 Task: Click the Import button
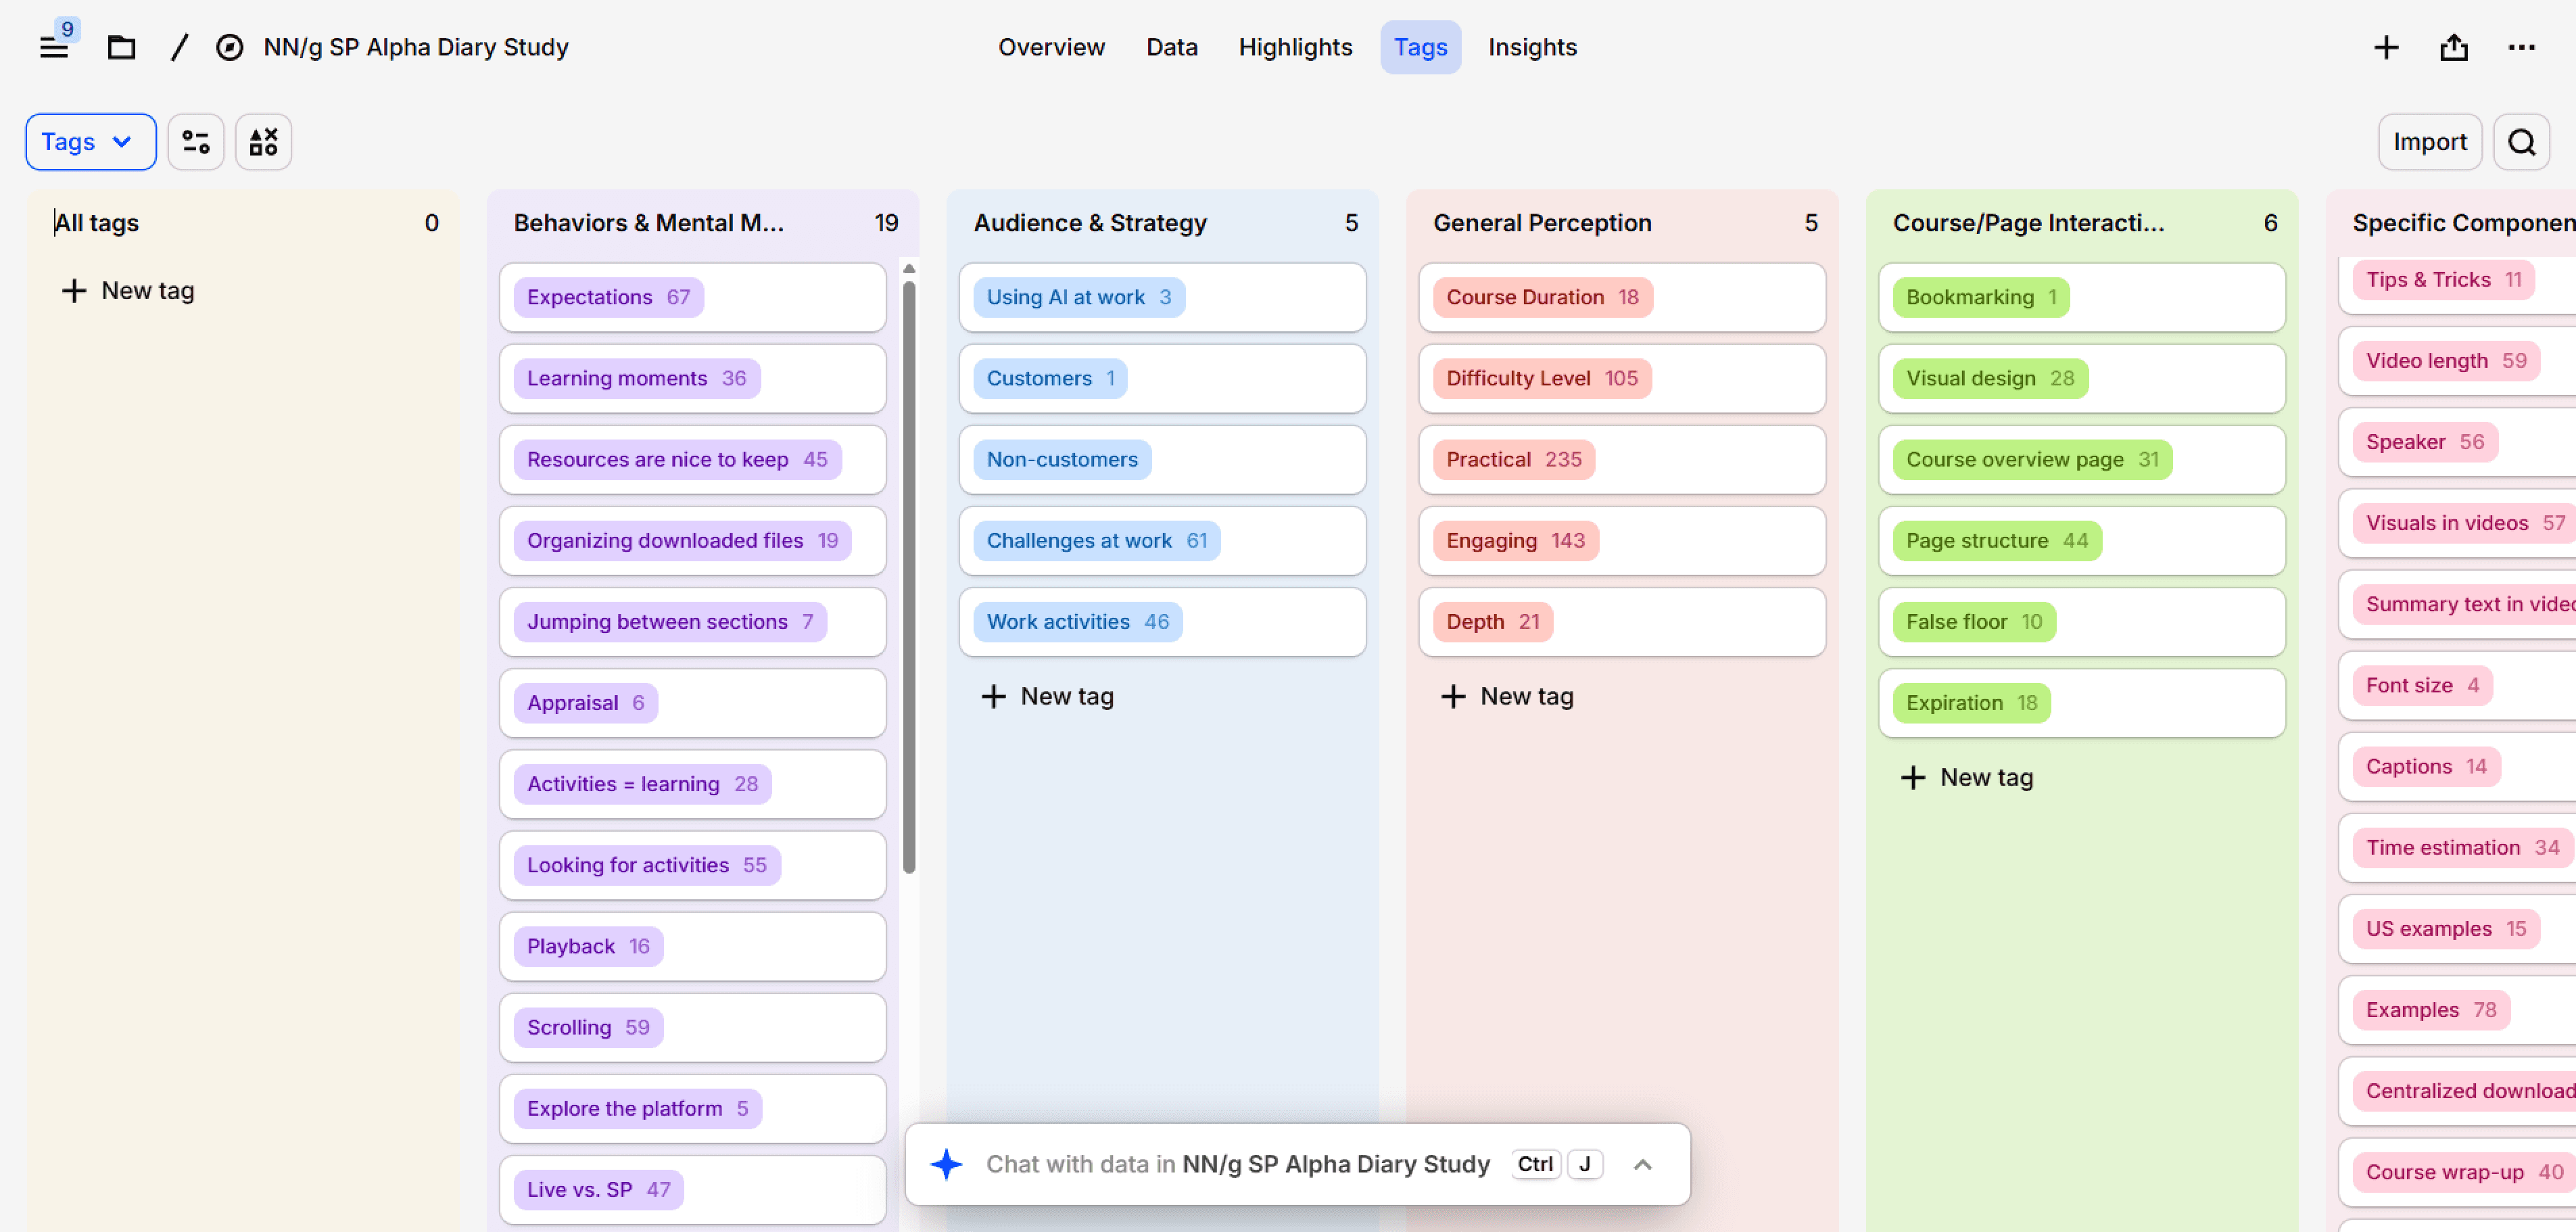2429,142
